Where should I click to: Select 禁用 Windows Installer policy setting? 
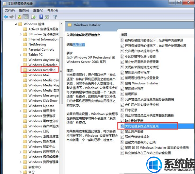coord(142,83)
